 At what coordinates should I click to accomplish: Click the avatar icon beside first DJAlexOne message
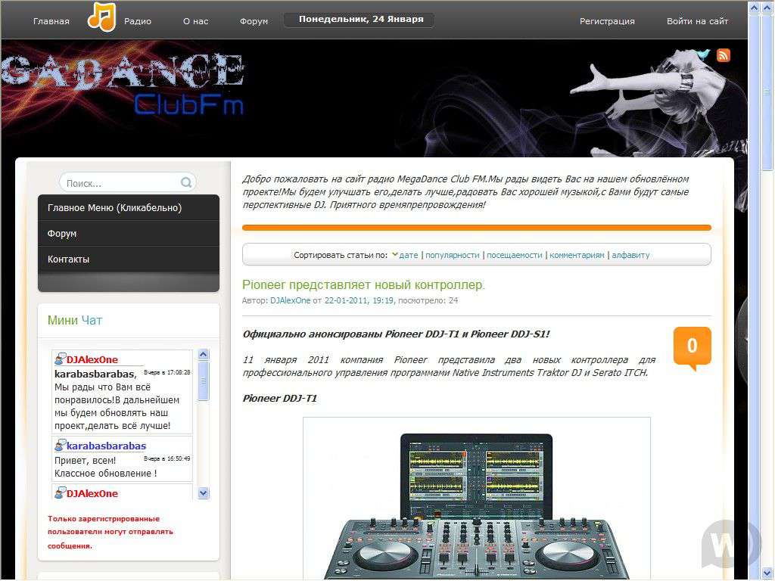pos(60,359)
